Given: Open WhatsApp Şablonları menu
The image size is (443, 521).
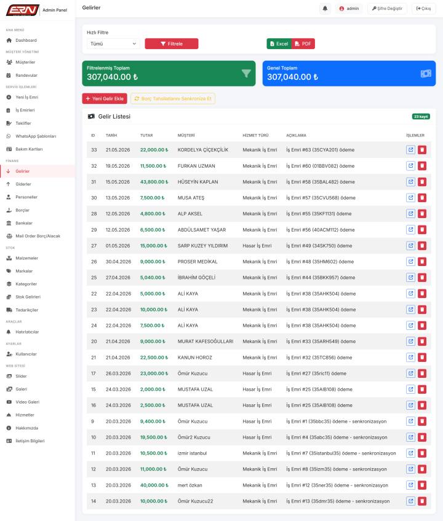Looking at the screenshot, I should (38, 136).
